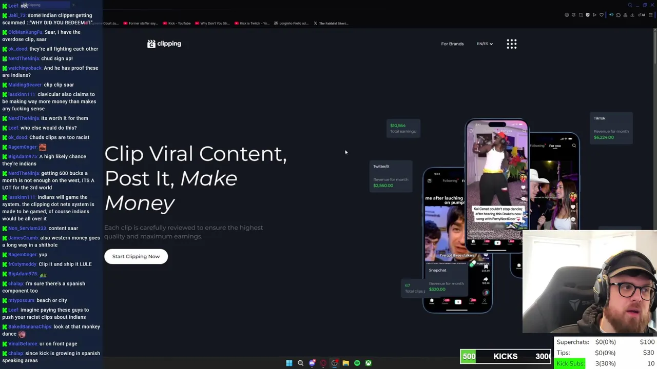Viewport: 657px width, 369px height.
Task: Click the Kai Cenat dancing phone preview
Action: (497, 186)
